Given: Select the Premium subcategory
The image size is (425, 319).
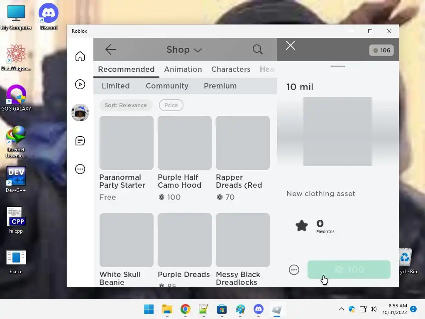Looking at the screenshot, I should (220, 86).
